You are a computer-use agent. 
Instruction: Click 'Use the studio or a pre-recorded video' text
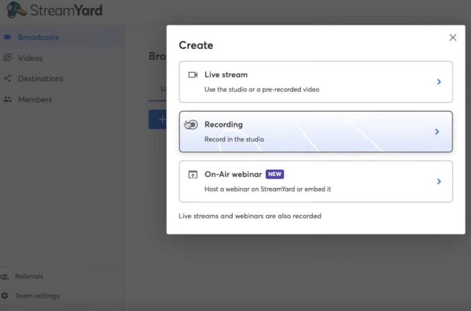click(x=262, y=89)
